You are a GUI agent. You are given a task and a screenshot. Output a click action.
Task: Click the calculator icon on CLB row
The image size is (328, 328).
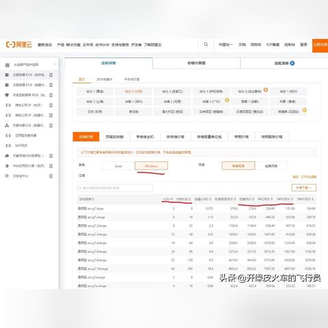coord(51,126)
